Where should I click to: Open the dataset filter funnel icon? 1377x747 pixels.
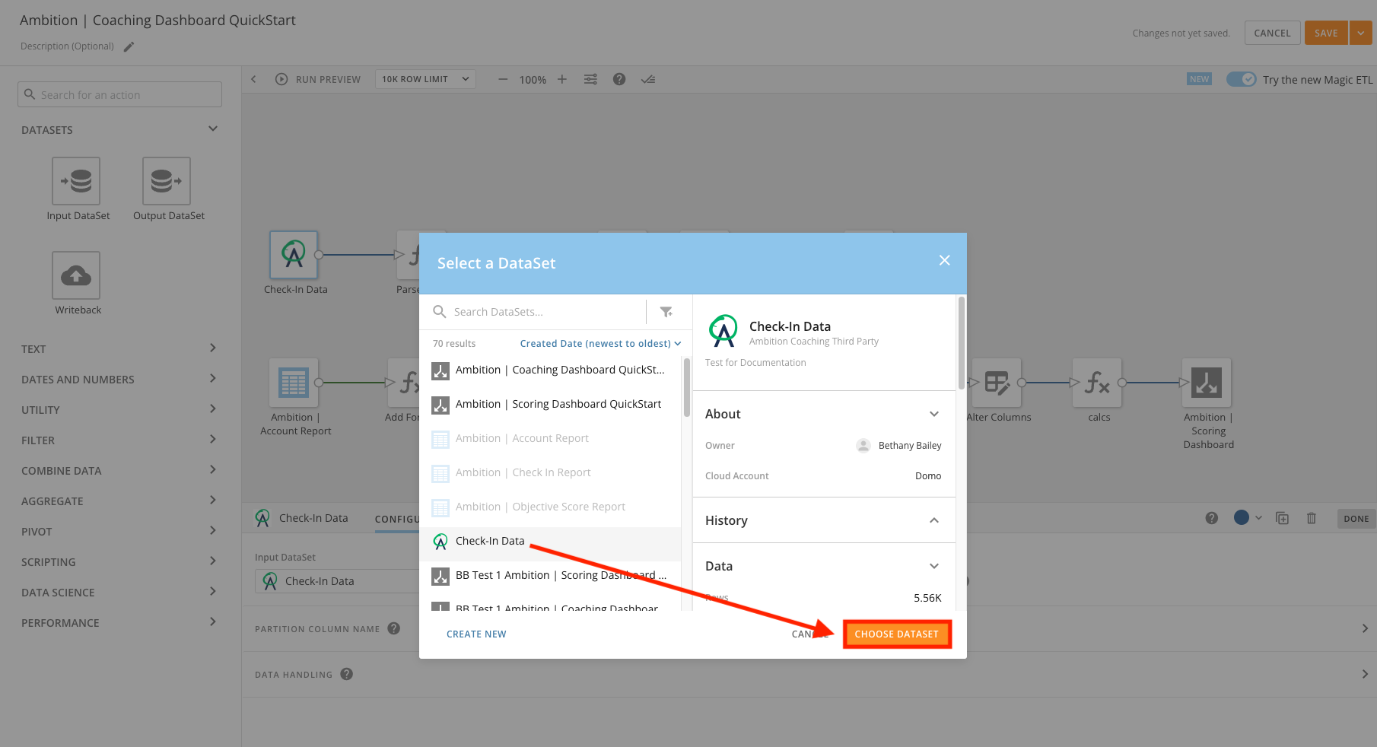pyautogui.click(x=666, y=312)
